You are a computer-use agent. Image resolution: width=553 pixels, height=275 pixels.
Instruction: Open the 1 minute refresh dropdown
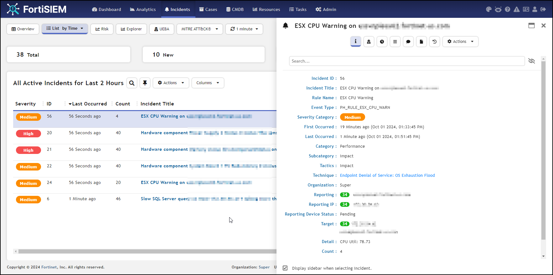point(244,29)
